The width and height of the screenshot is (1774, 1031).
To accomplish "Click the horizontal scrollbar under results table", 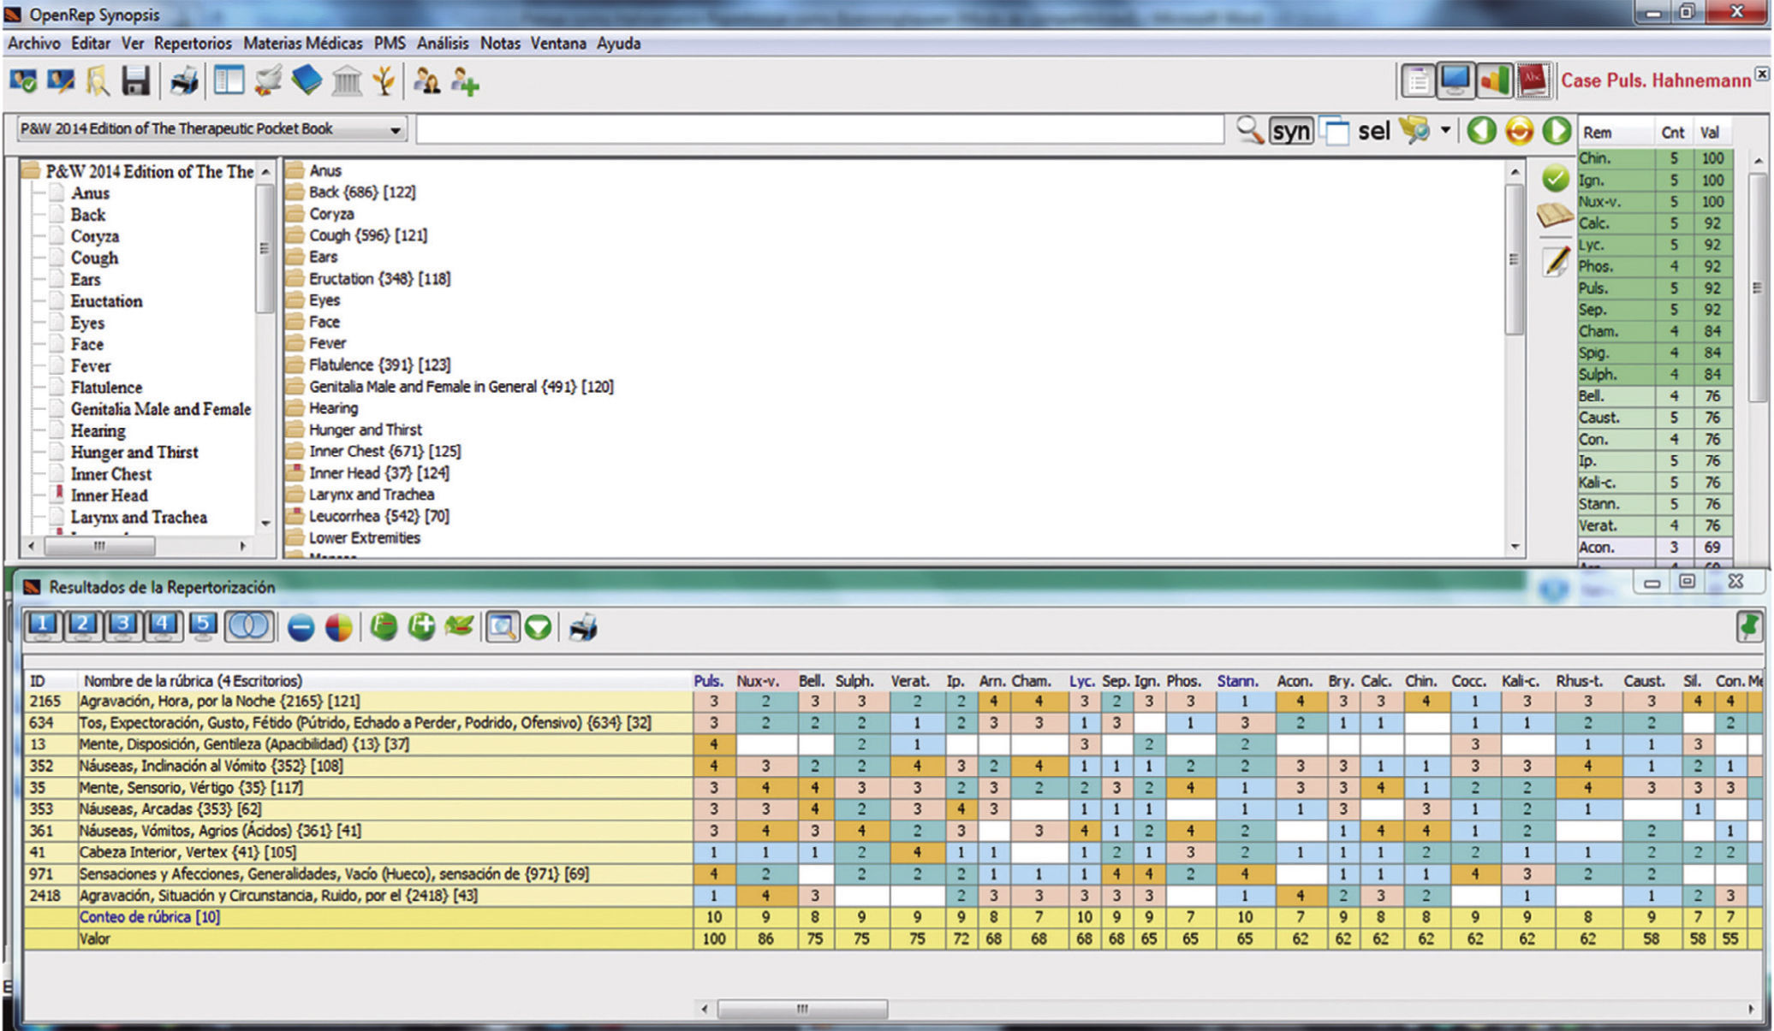I will coord(801,1010).
